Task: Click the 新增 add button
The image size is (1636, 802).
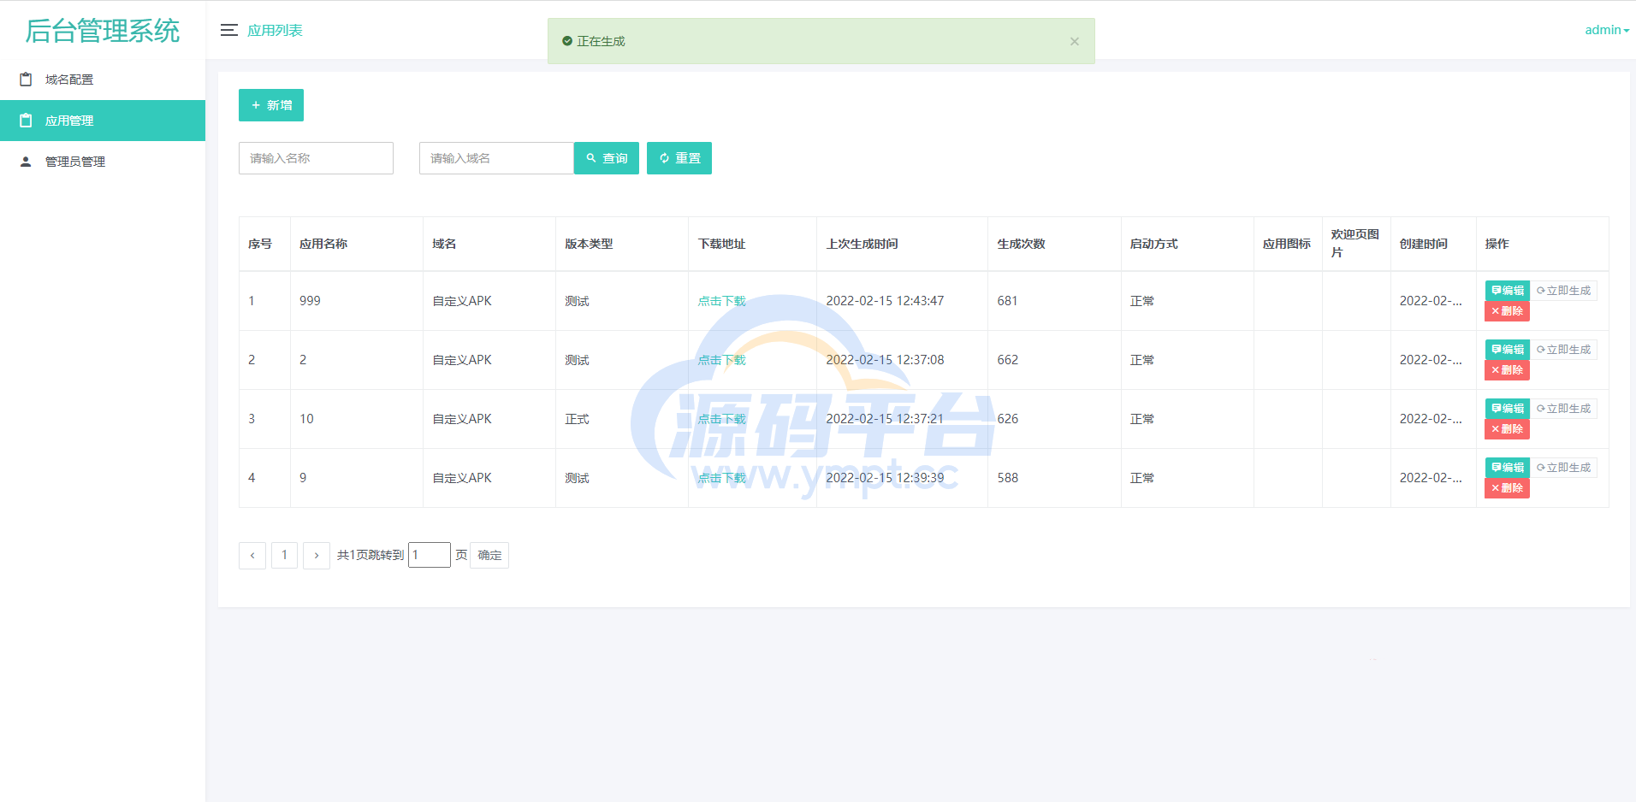Action: pyautogui.click(x=271, y=105)
